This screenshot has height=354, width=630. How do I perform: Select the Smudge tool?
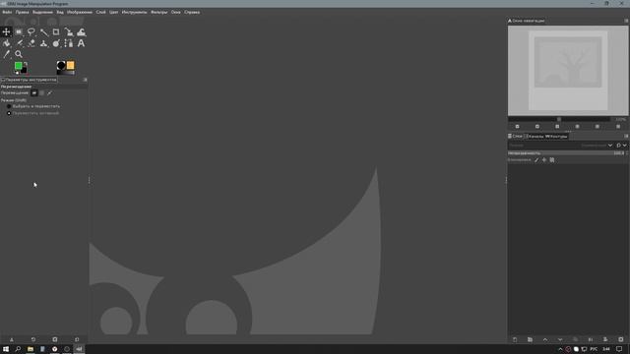[x=56, y=43]
